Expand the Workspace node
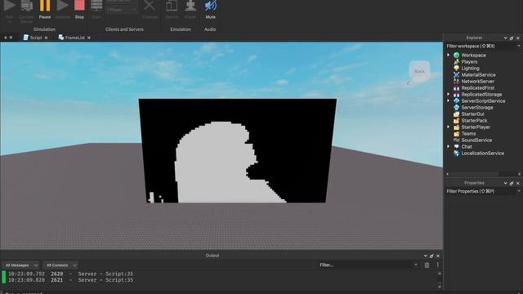Screen dimensions: 523x294 [x=449, y=55]
